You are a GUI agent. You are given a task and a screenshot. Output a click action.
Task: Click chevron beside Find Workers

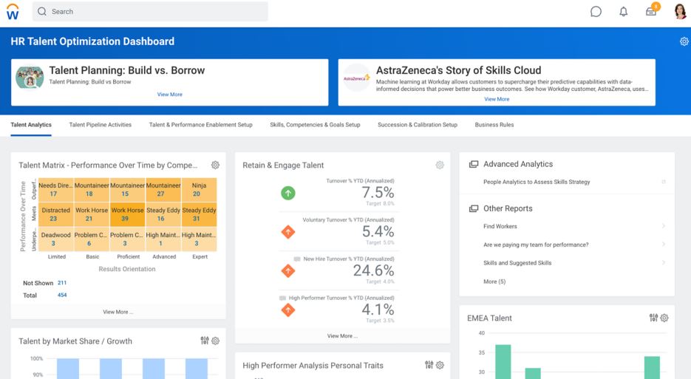[663, 226]
